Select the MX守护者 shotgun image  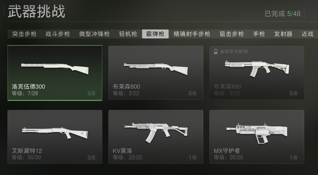click(x=257, y=133)
